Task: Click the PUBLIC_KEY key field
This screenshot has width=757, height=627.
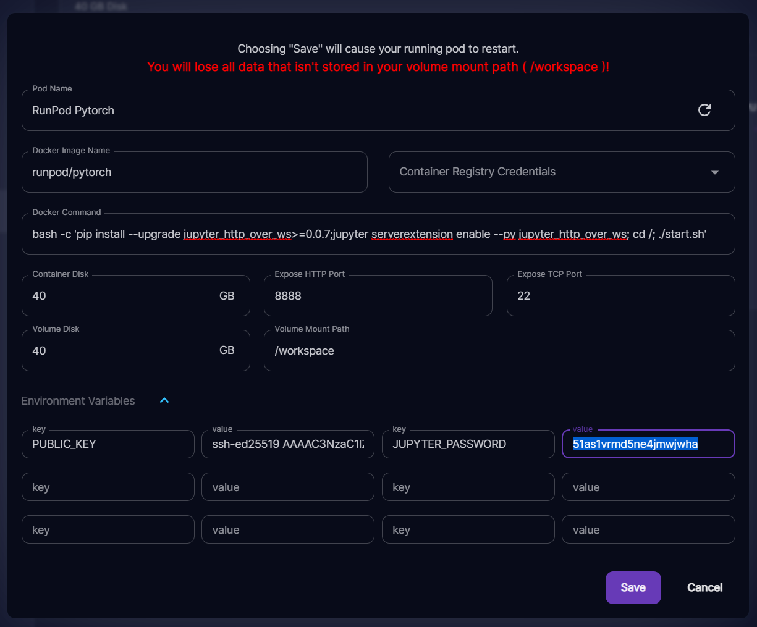Action: point(108,444)
